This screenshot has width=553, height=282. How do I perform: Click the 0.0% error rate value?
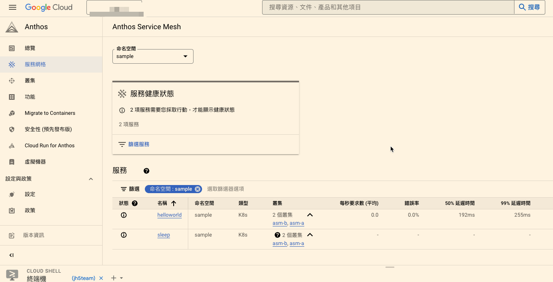413,215
